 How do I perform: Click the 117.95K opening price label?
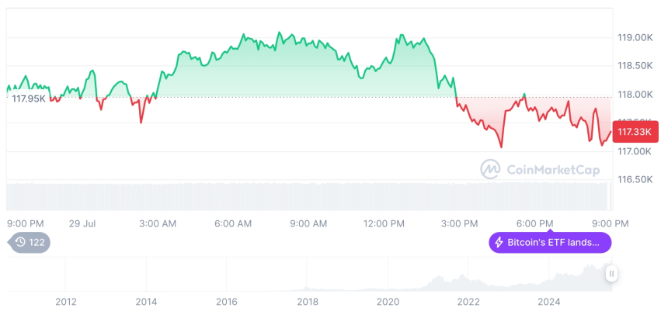[28, 98]
